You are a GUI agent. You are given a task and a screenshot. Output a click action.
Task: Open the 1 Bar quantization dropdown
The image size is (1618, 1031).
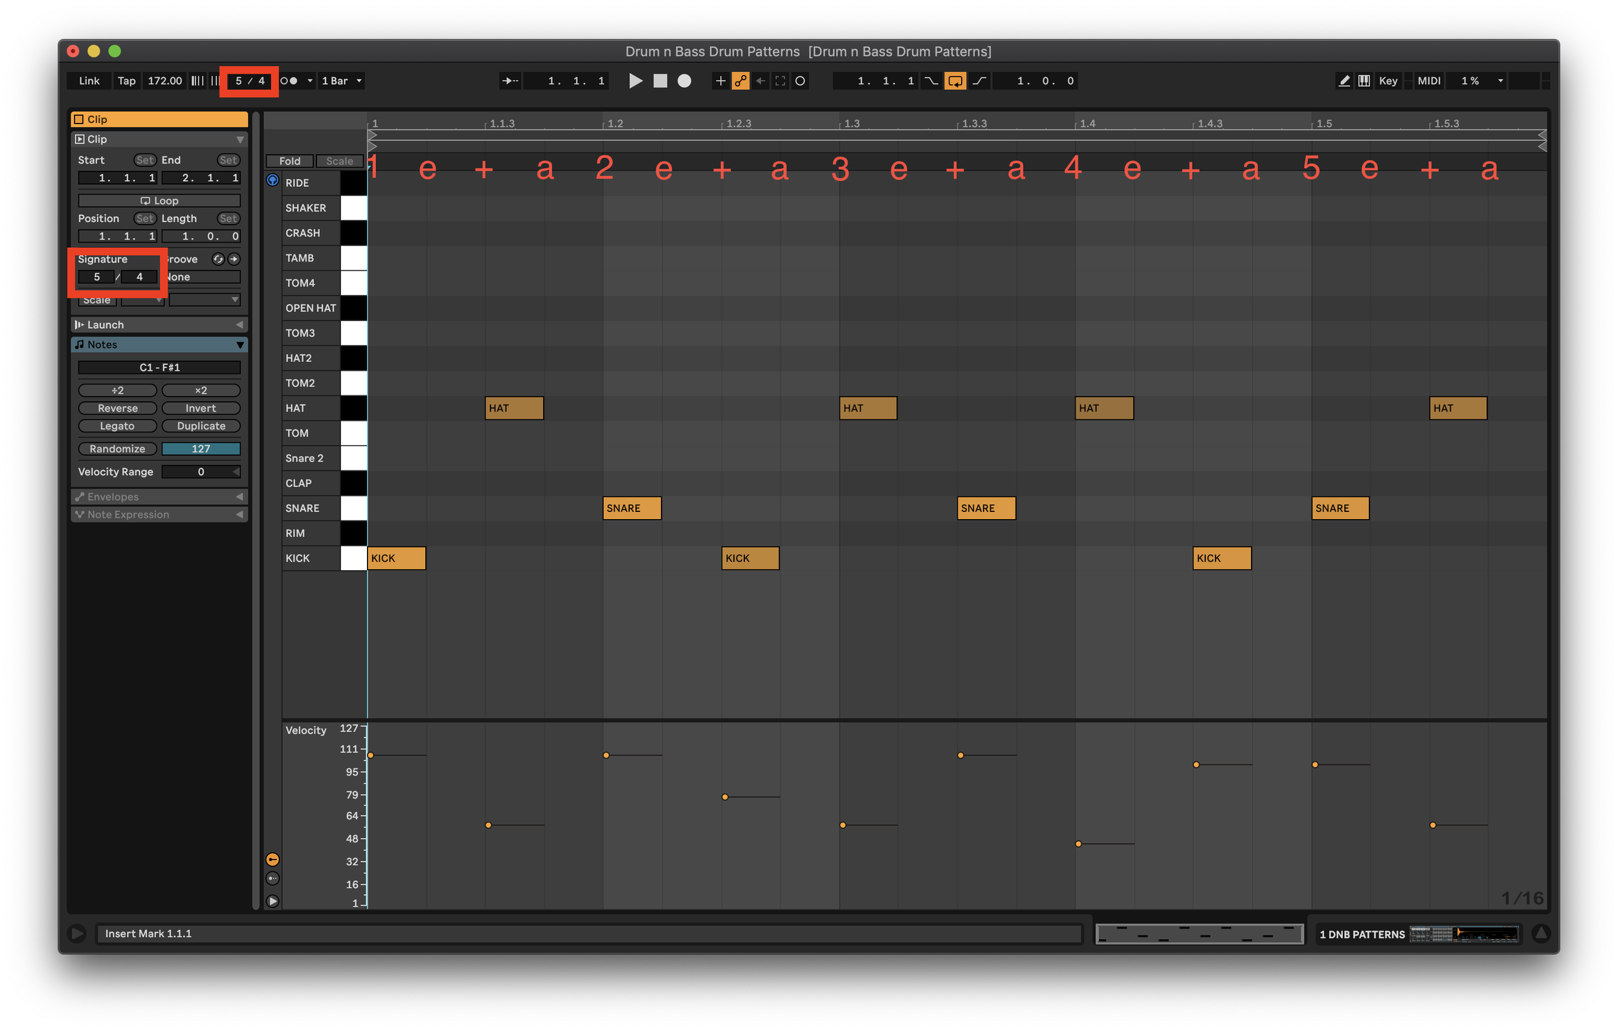pos(341,81)
